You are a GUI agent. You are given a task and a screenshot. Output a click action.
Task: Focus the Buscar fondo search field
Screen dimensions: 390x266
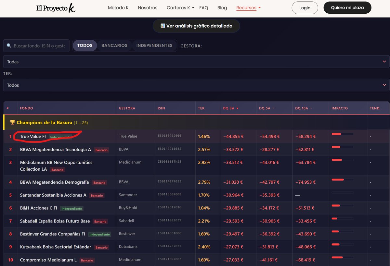[x=36, y=46]
